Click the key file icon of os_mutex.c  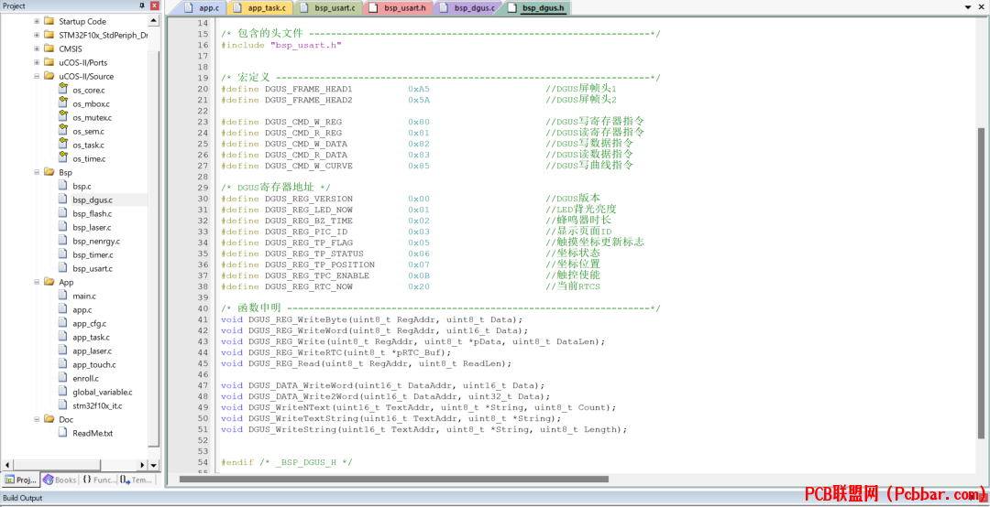[62, 116]
